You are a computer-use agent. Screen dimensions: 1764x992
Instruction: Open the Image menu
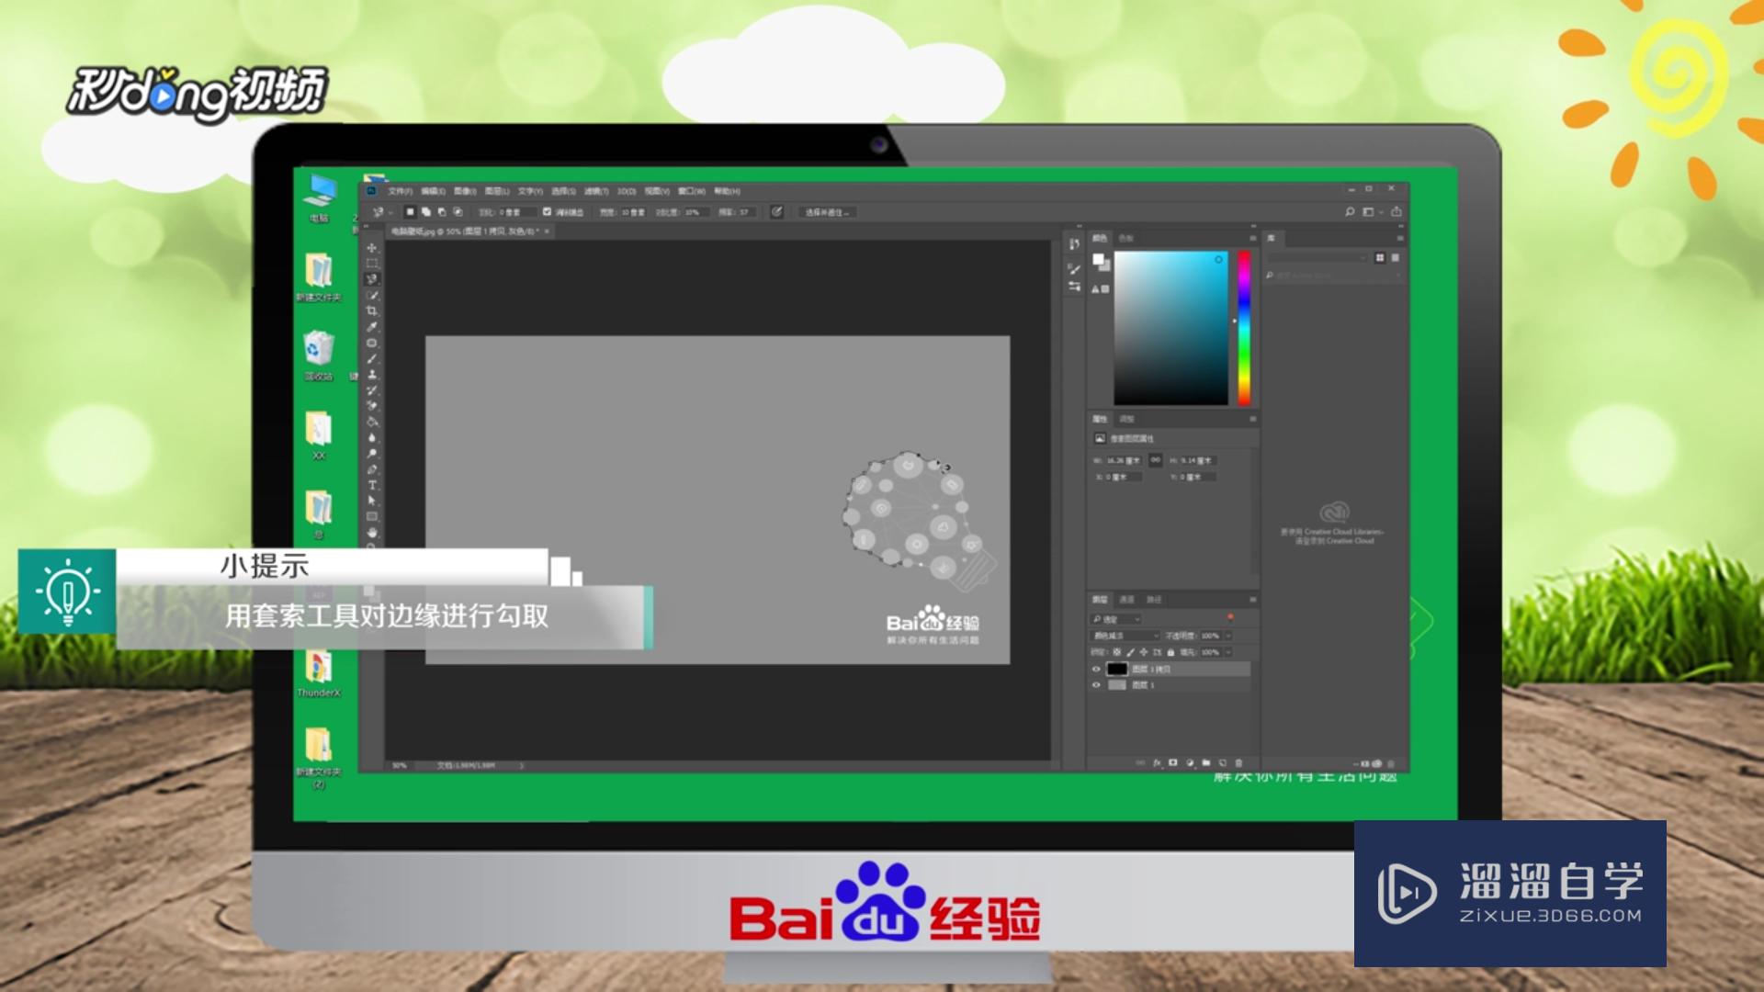coord(465,191)
